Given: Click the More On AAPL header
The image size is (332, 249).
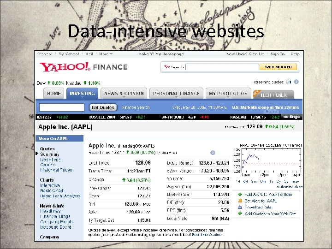Looking at the screenshot, I should click(59, 138).
